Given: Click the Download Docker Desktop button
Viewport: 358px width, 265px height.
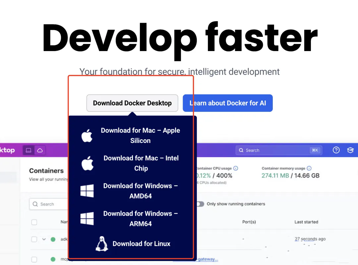Looking at the screenshot, I should [132, 103].
